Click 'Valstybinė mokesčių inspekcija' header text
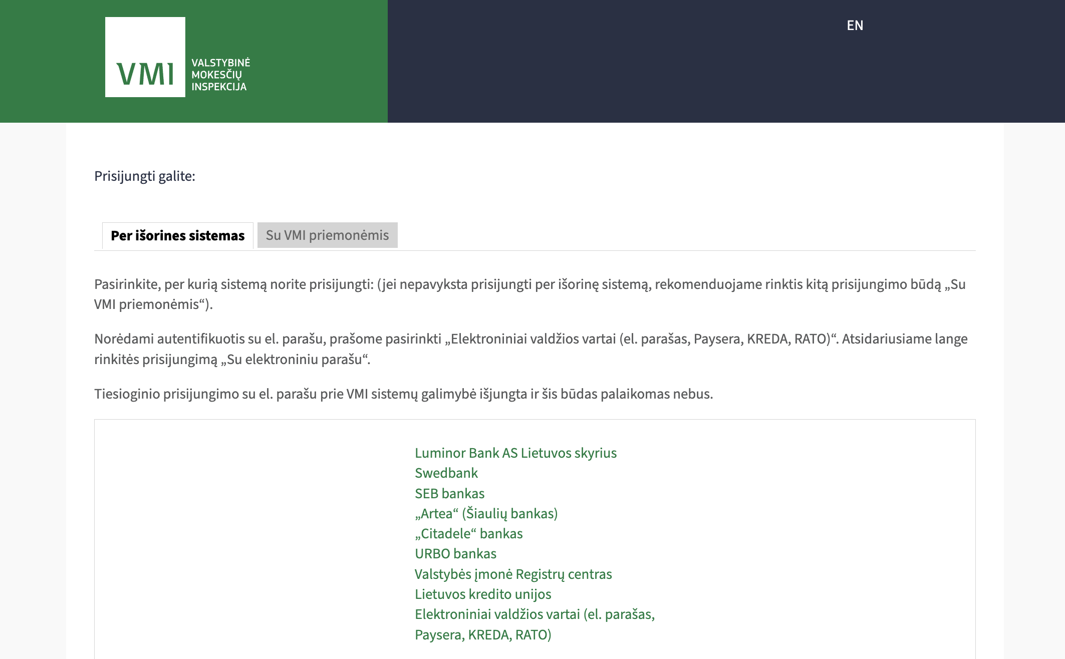 pyautogui.click(x=220, y=75)
